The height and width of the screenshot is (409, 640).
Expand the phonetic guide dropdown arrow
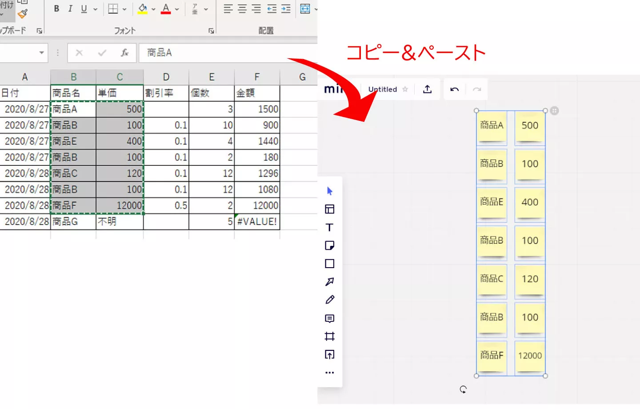[206, 9]
